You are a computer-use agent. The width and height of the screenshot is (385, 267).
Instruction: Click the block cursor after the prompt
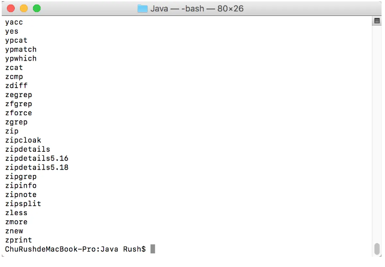153,249
